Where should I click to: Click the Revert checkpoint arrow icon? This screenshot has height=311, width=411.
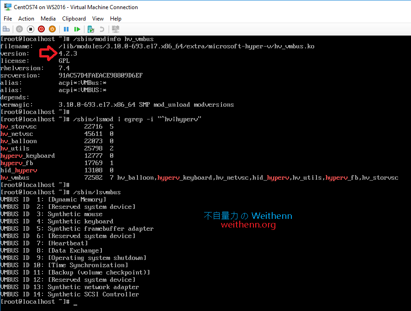point(102,29)
